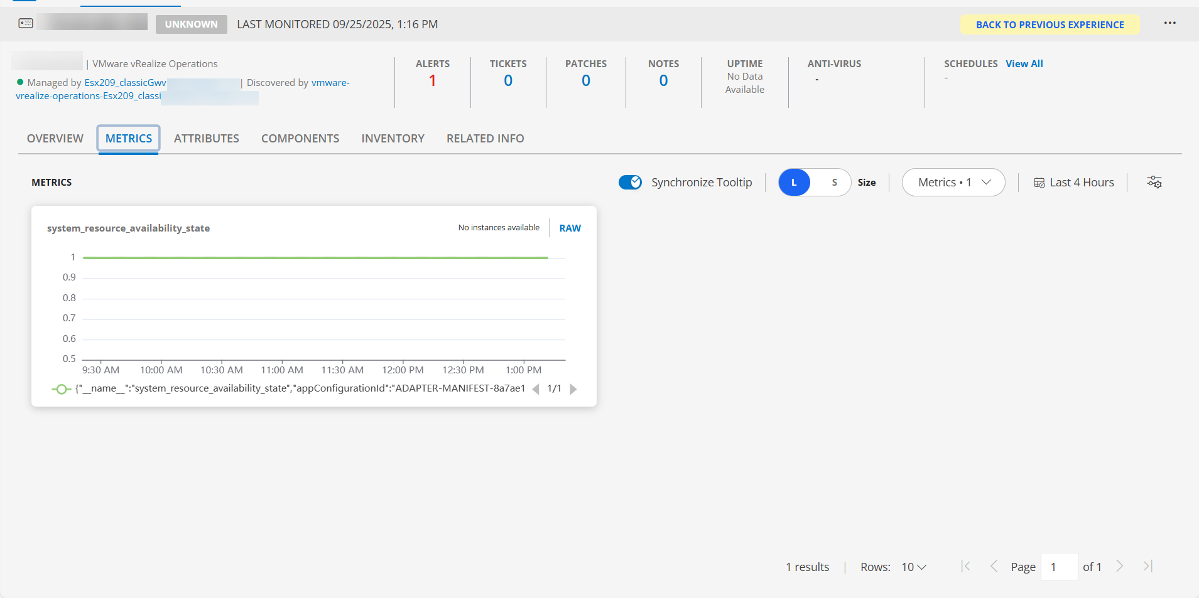The width and height of the screenshot is (1199, 598).
Task: Click the calendar icon beside Last 4 Hours
Action: click(1039, 183)
